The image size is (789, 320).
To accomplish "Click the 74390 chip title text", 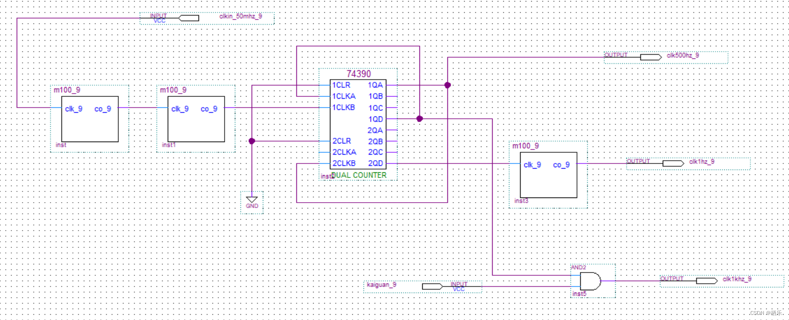I will coord(359,74).
